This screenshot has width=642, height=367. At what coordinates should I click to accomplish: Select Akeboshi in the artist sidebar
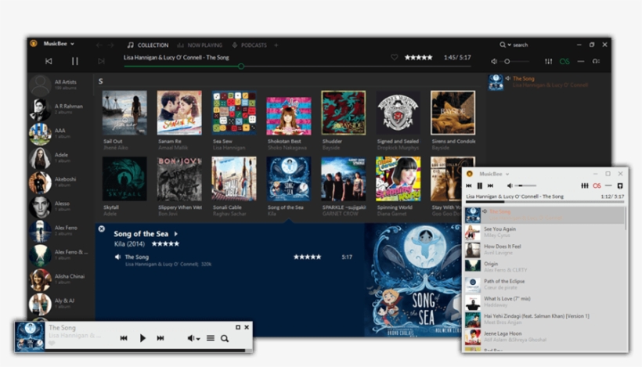point(60,182)
